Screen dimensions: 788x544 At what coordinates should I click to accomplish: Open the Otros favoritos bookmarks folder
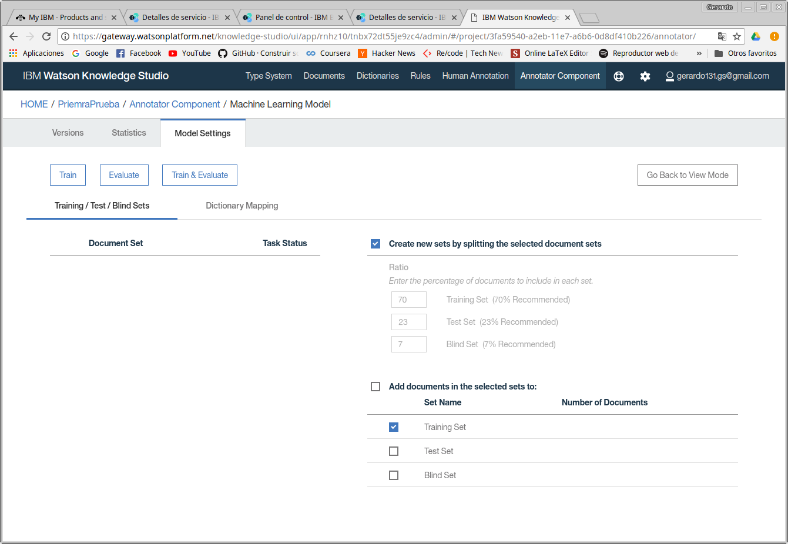[x=746, y=53]
